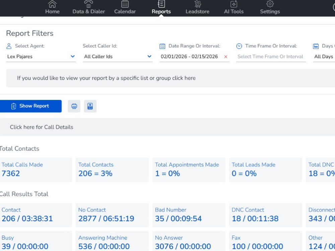Screen dimensions: 335x251
Task: Click the Fax 100 / 00:00:00 card
Action: pos(266,241)
